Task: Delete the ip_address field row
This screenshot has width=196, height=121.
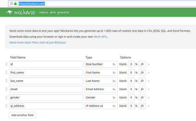Action: 148,106
